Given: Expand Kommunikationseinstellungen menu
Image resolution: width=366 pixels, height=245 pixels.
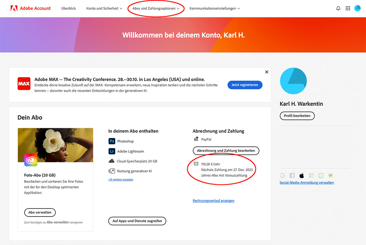Looking at the screenshot, I should (x=214, y=8).
